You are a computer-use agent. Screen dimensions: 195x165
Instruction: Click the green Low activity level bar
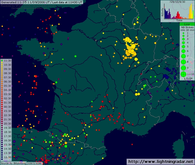187,24
